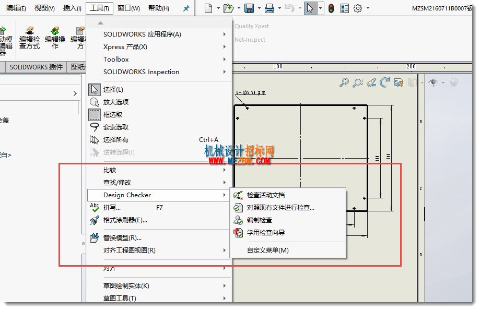Expand 对齐工程图视图(R) submenu
480x310 pixels.
coord(159,250)
